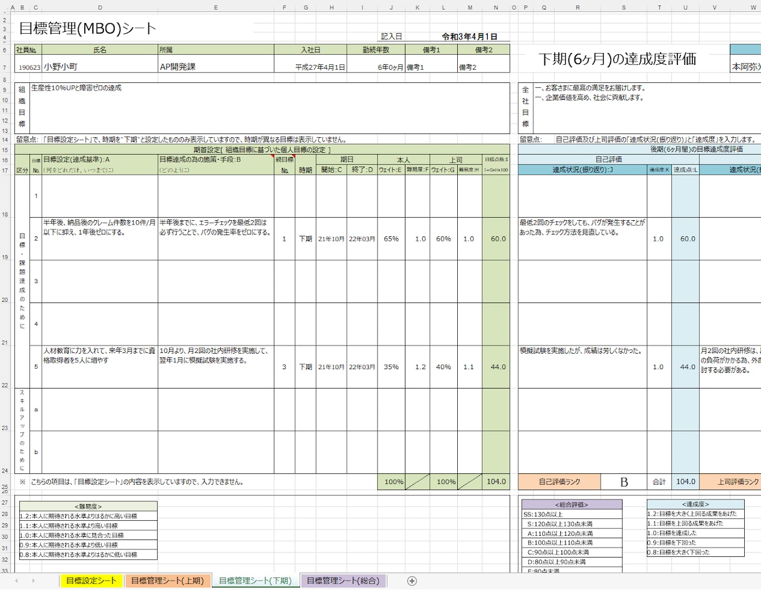Viewport: 761px width, 590px height.
Task: Select the 60% supervisor weight cell
Action: [444, 239]
